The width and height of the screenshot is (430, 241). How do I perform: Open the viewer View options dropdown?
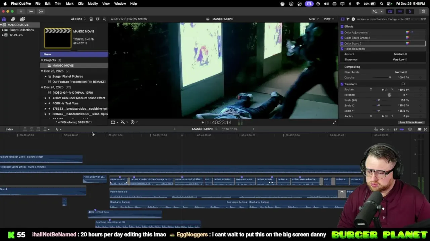tap(328, 19)
